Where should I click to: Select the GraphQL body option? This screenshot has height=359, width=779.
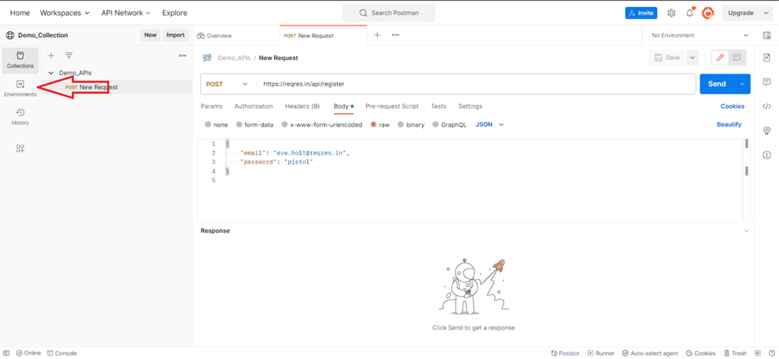pyautogui.click(x=436, y=125)
